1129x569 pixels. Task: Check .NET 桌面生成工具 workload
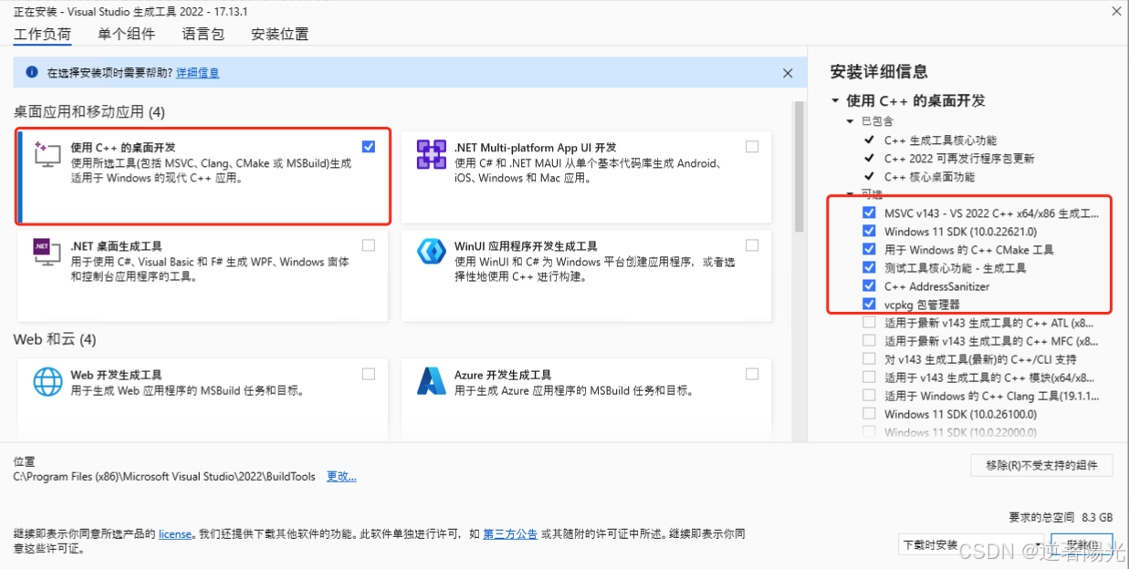369,244
